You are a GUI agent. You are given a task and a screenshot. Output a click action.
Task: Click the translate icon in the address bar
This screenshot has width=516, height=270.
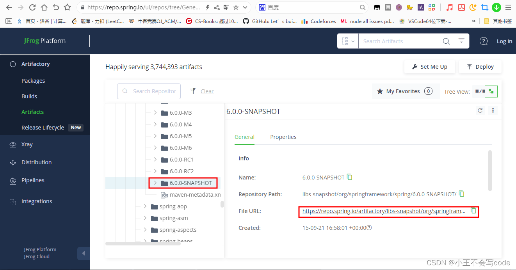[x=226, y=7]
